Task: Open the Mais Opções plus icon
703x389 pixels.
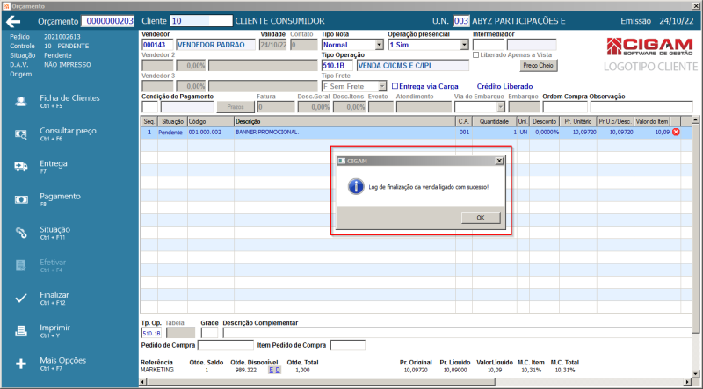Action: point(20,364)
